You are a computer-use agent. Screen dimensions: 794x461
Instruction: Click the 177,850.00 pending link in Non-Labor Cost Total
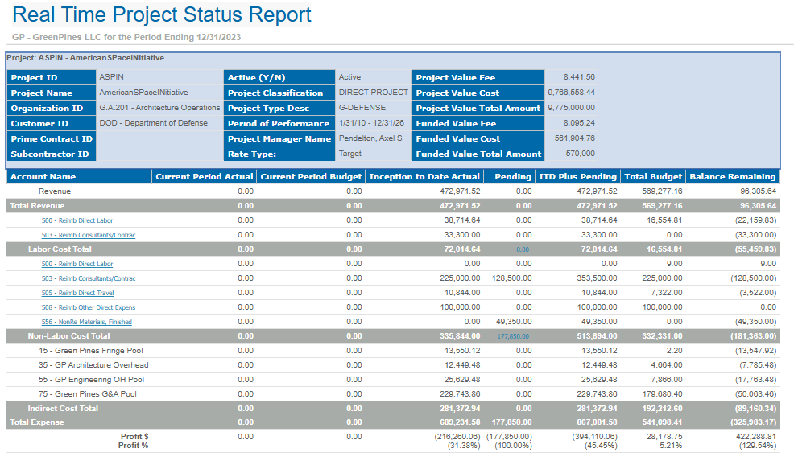[513, 336]
